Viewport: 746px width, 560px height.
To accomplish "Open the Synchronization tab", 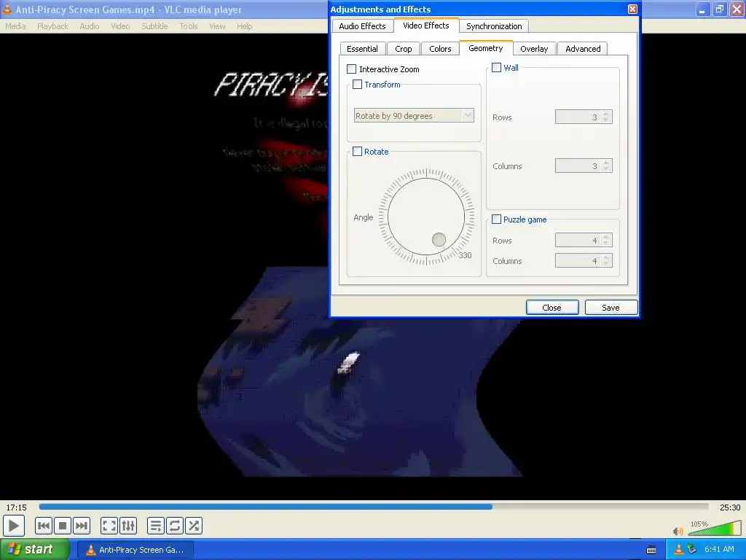I will point(494,26).
